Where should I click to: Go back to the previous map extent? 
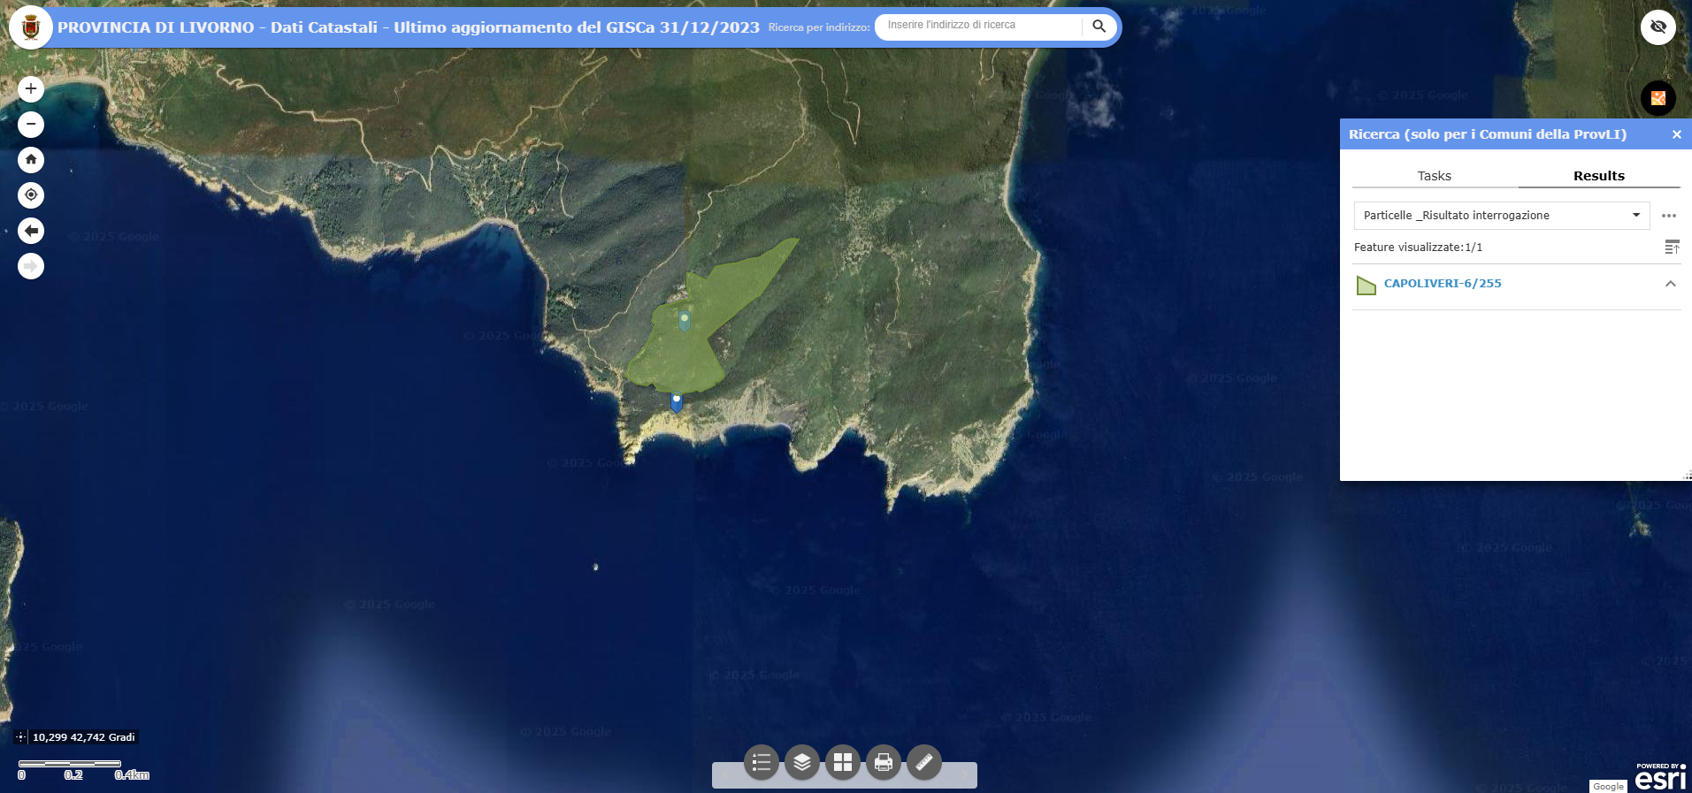pyautogui.click(x=31, y=231)
